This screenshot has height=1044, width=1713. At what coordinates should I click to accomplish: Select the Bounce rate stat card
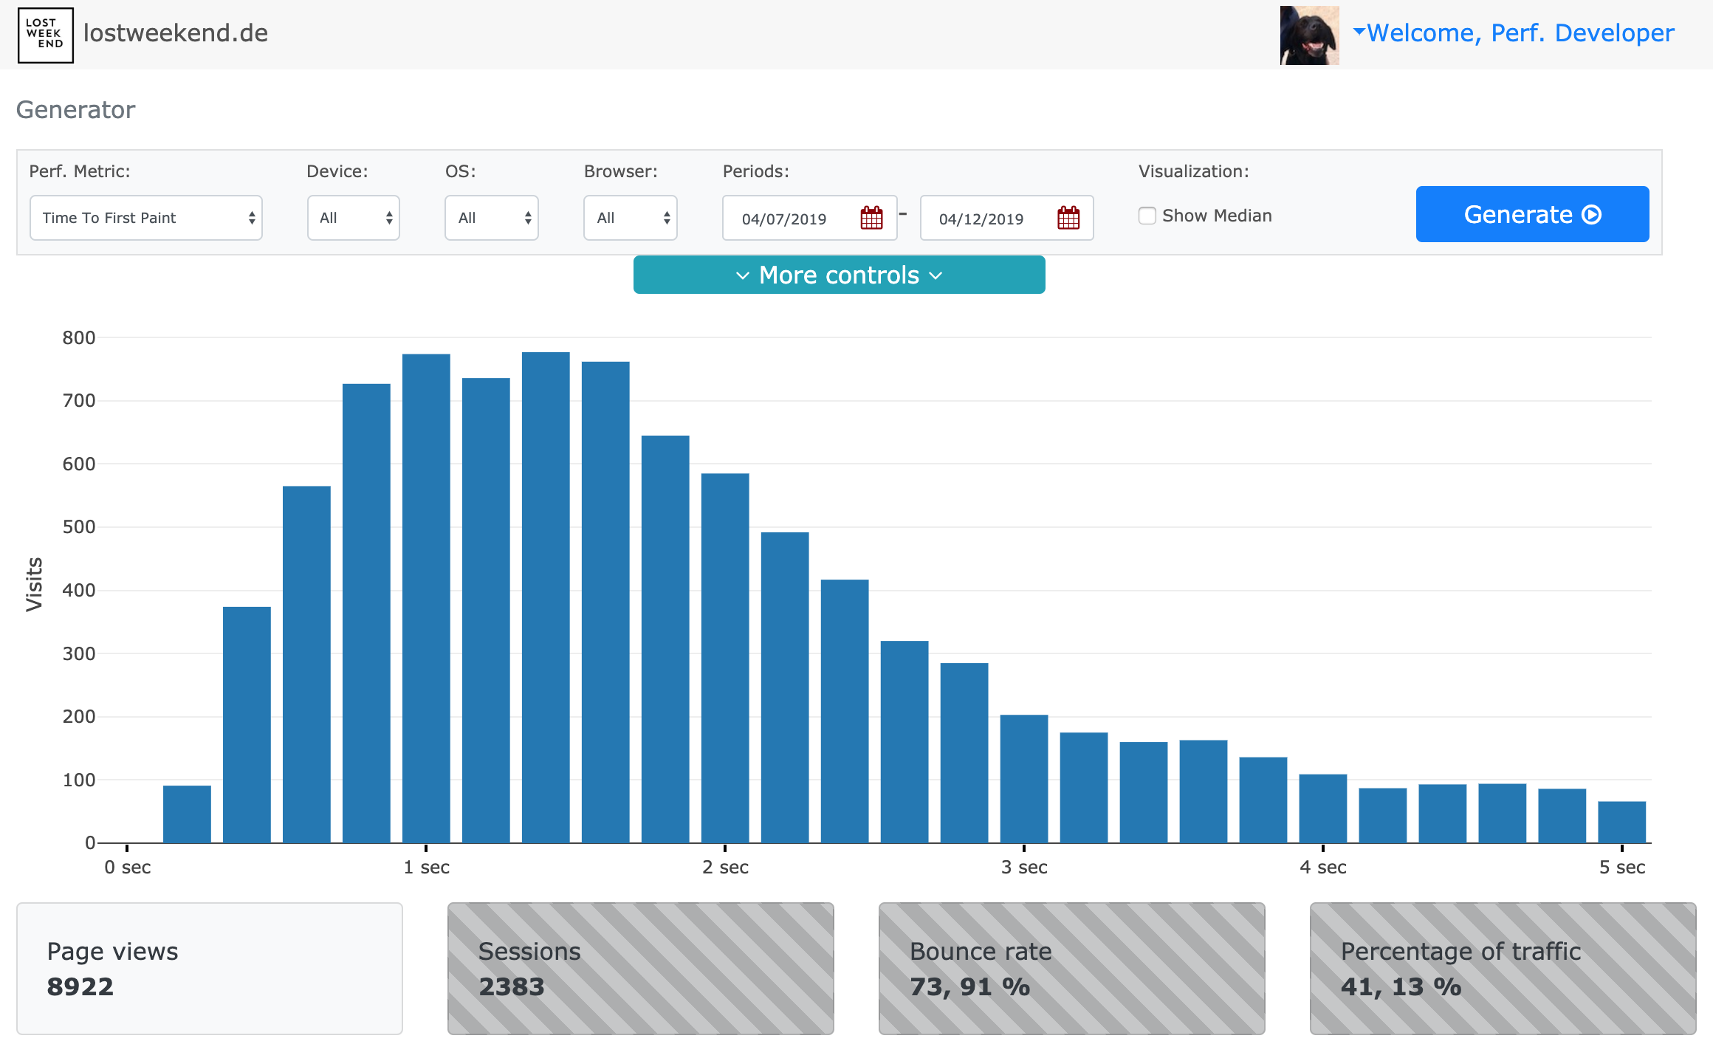[1071, 968]
